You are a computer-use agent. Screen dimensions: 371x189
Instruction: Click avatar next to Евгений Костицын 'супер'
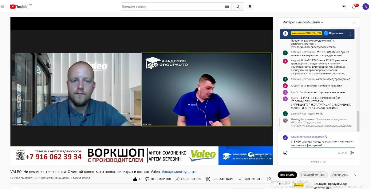(285, 114)
